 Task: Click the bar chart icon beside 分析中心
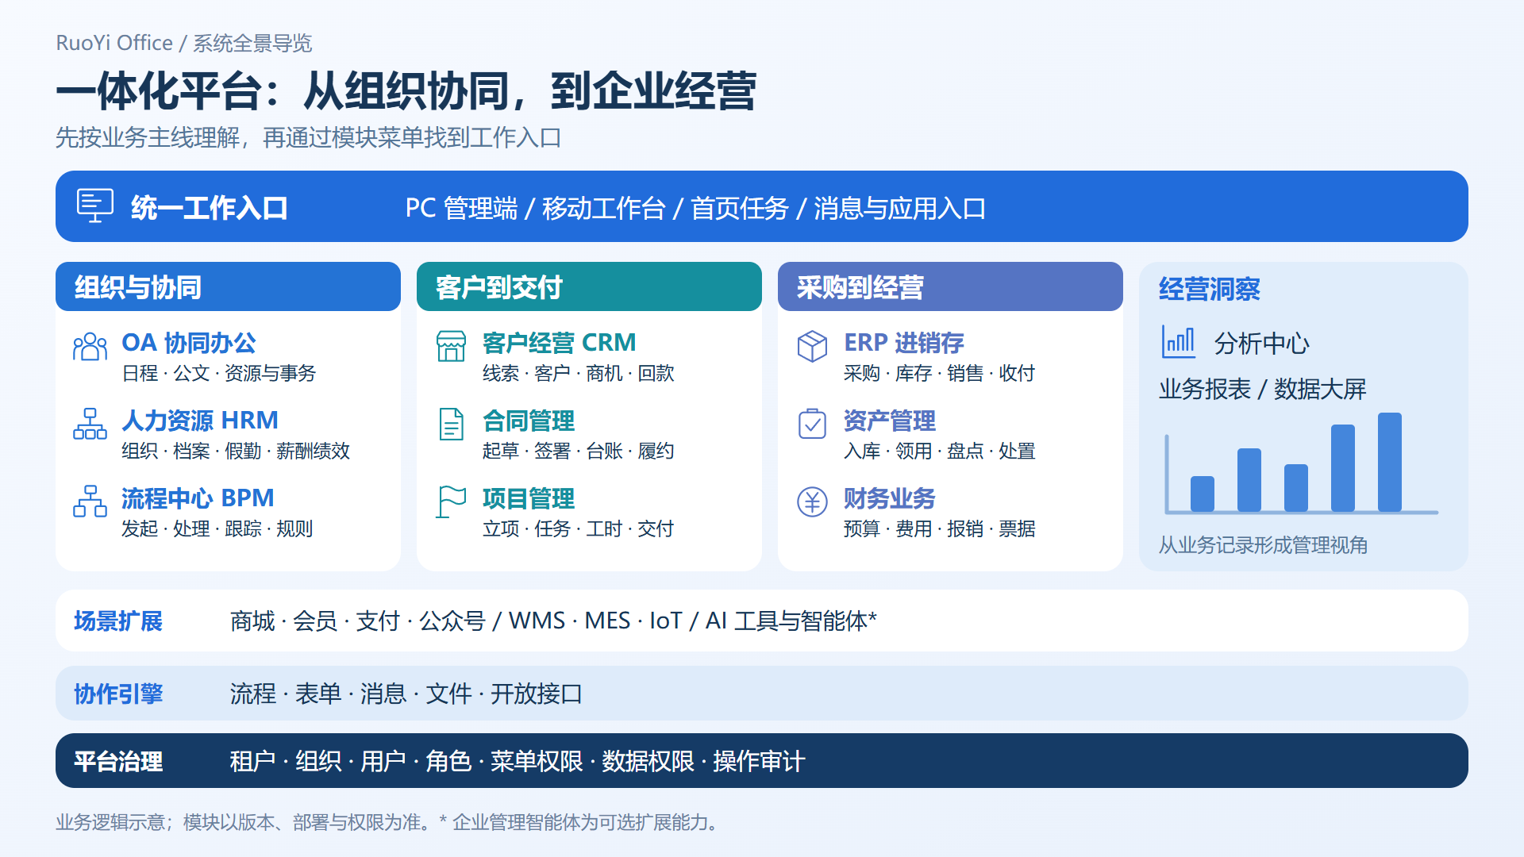pos(1178,342)
